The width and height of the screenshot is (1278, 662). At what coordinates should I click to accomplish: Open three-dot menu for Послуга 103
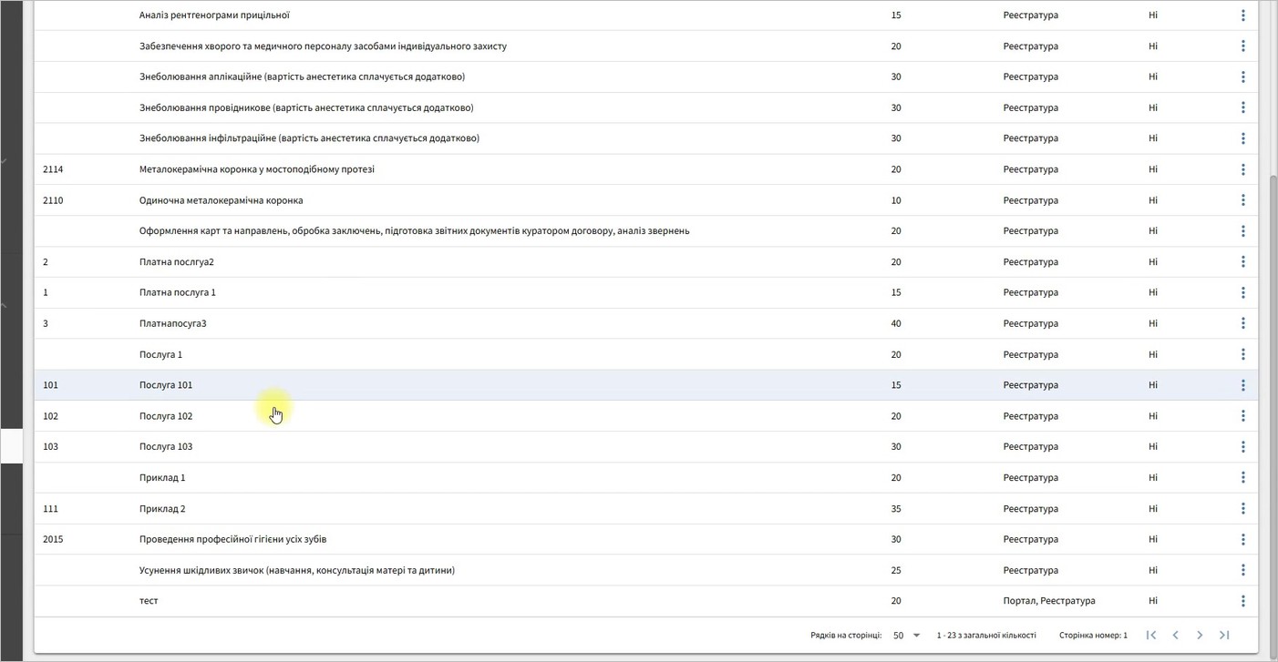pos(1242,446)
